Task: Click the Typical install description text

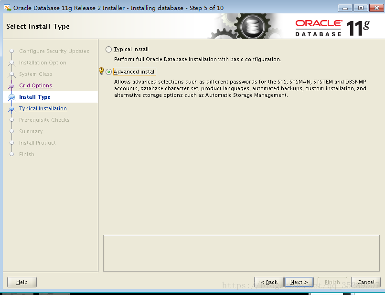Action: pyautogui.click(x=198, y=59)
